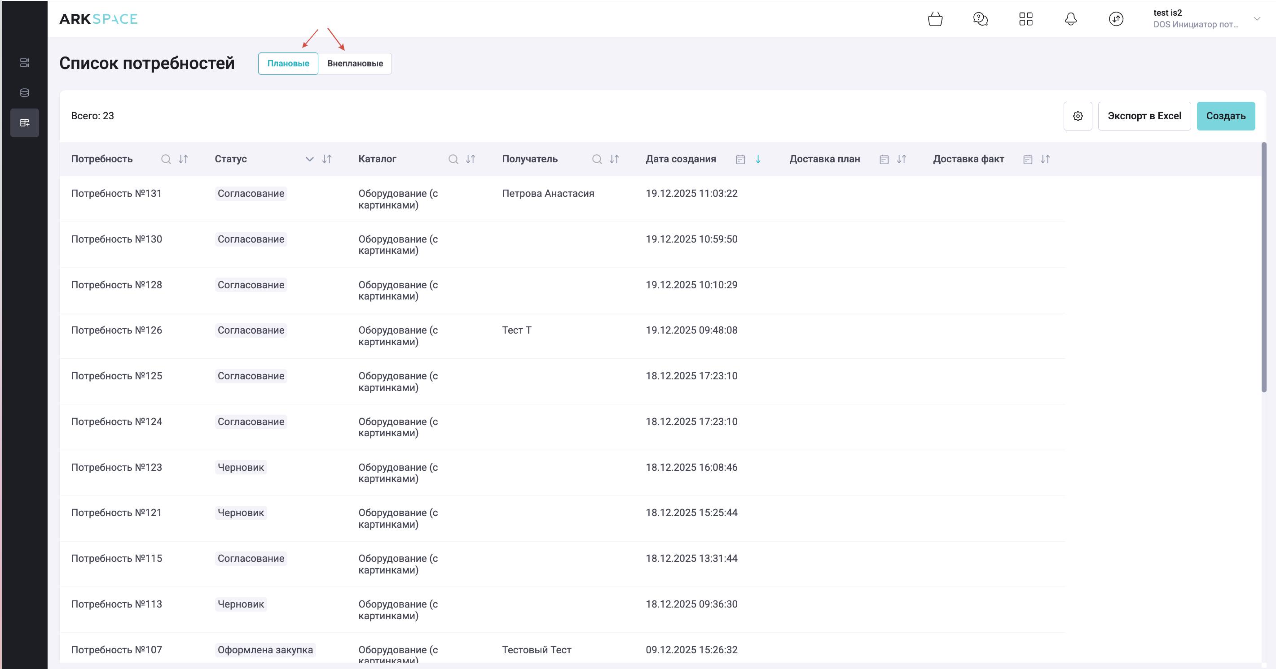
Task: Click Экспорт в Excel button
Action: pos(1144,116)
